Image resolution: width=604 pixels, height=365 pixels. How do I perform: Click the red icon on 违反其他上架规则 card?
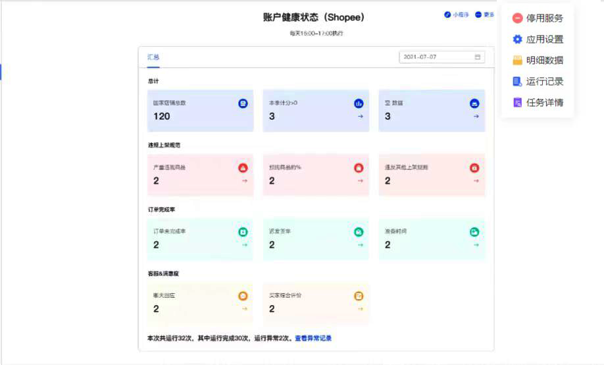(474, 168)
